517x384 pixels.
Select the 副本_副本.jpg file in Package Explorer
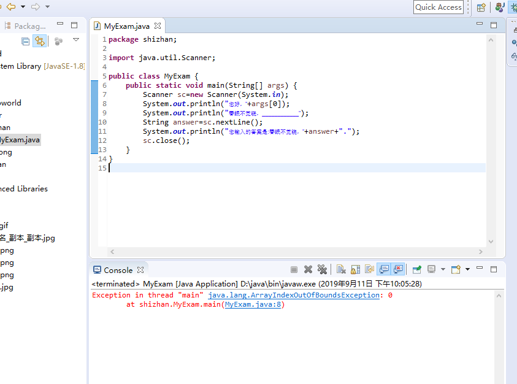click(x=28, y=238)
